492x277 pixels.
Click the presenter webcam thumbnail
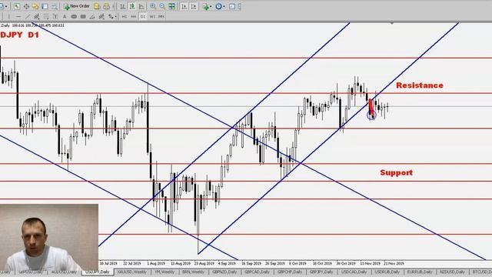click(x=49, y=238)
